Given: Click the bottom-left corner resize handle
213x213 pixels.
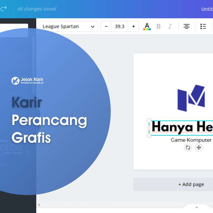Looking at the screenshot, I should [x=149, y=135].
